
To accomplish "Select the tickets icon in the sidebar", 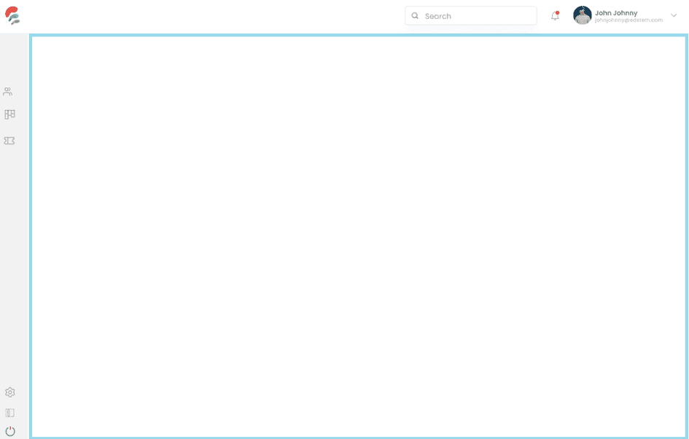I will (9, 141).
